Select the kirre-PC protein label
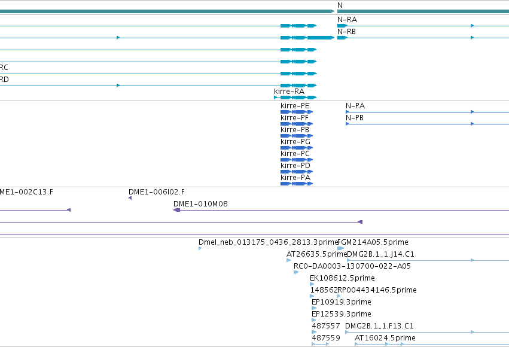Image resolution: width=509 pixels, height=347 pixels. point(295,154)
